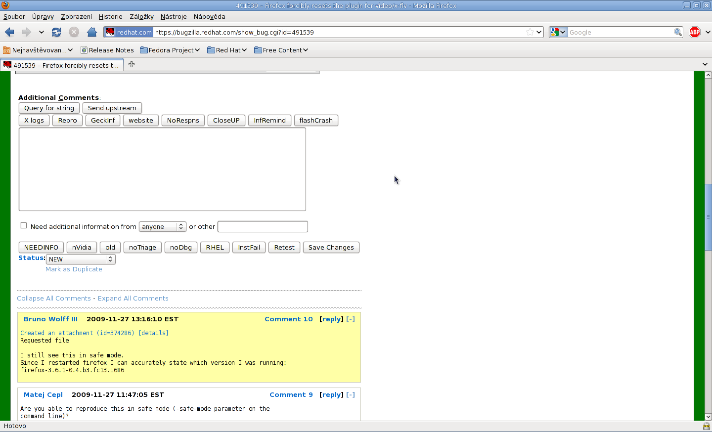Click the CloseUP button

[x=226, y=120]
